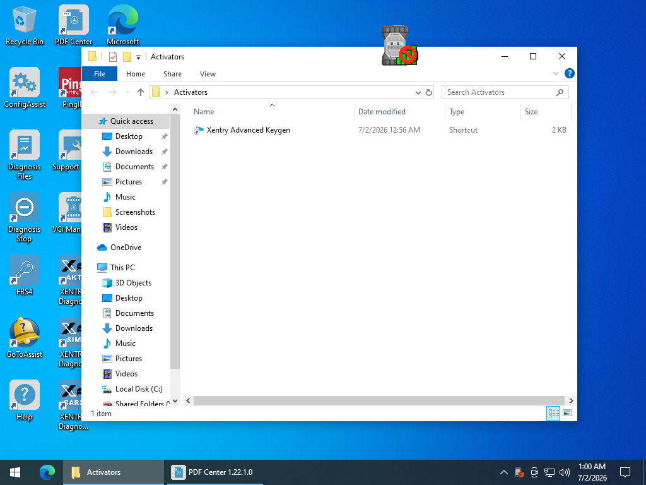Refresh the Activators folder view
Screen dimensions: 646x485
[x=429, y=92]
